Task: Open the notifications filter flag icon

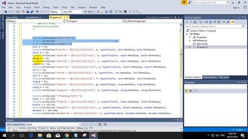Action: coord(184,3)
